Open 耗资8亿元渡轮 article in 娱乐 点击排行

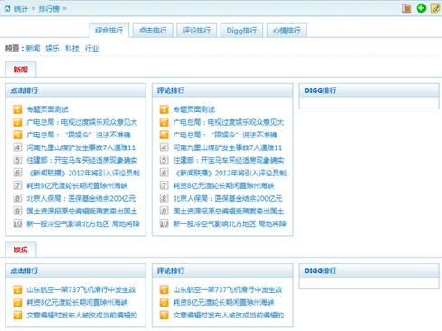(x=77, y=302)
